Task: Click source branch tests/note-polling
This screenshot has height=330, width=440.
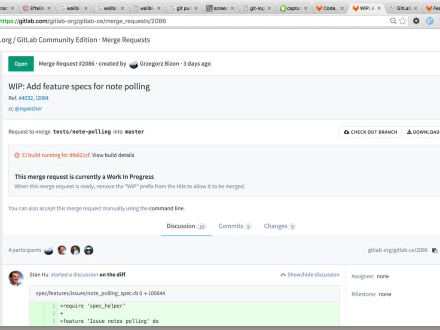Action: 82,132
